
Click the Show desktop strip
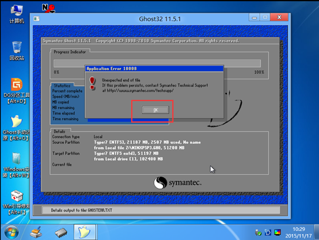(x=317, y=232)
